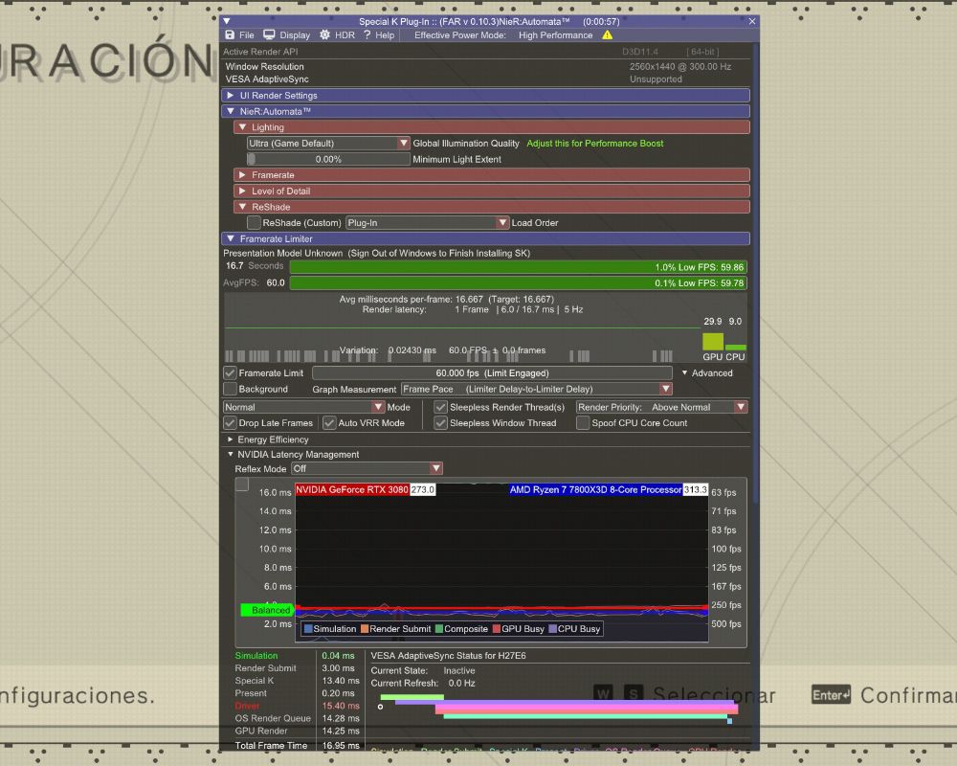Click Composite legend swatch

coord(439,628)
